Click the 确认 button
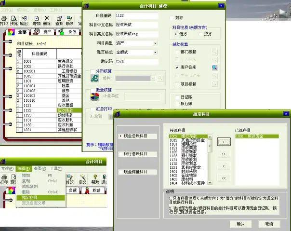This screenshot has width=291, height=231. pyautogui.click(x=240, y=224)
